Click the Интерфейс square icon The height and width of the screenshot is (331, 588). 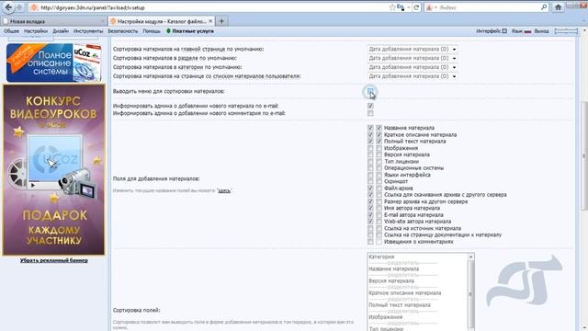(504, 31)
